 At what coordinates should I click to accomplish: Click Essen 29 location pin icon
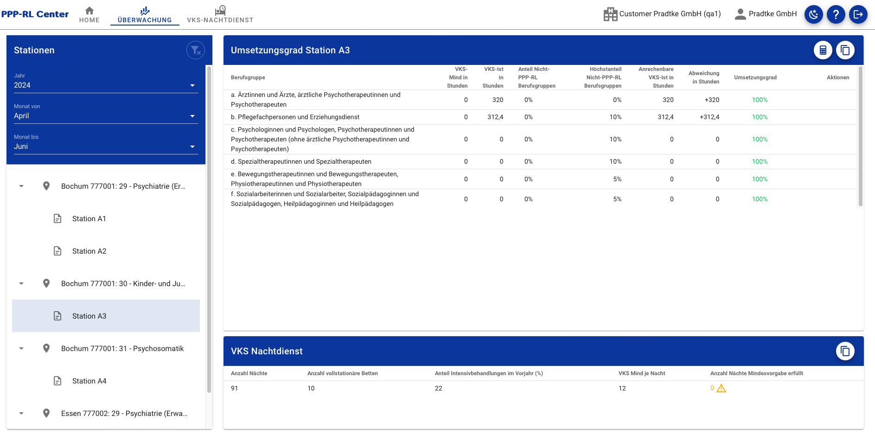click(x=46, y=413)
